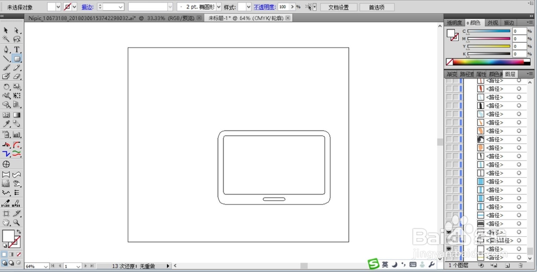This screenshot has width=537, height=272.
Task: Select the Rounded Rectangle tool
Action: click(17, 59)
